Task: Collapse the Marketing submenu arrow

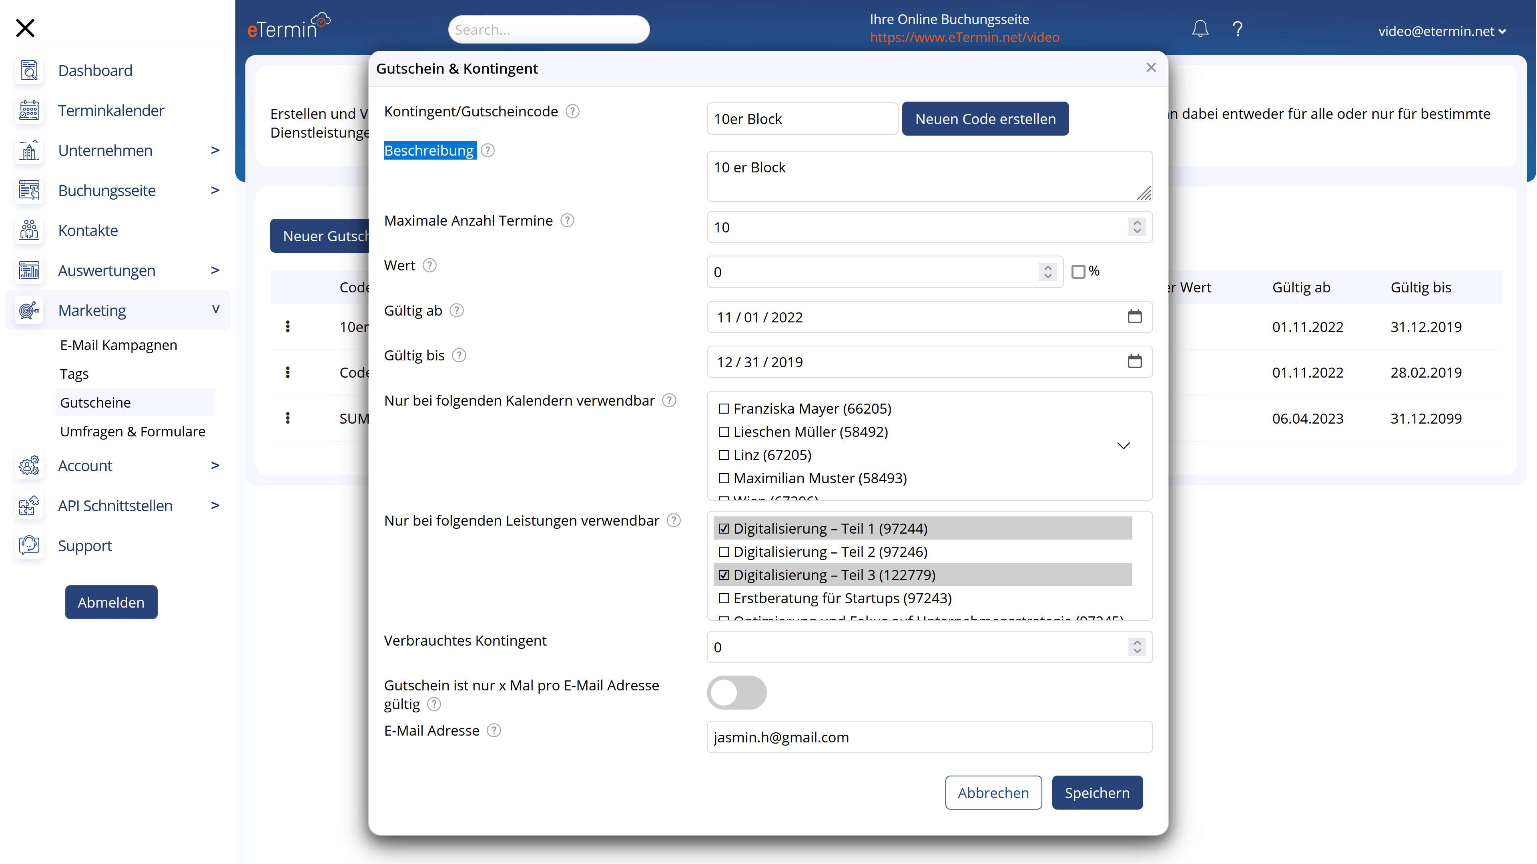Action: point(215,309)
